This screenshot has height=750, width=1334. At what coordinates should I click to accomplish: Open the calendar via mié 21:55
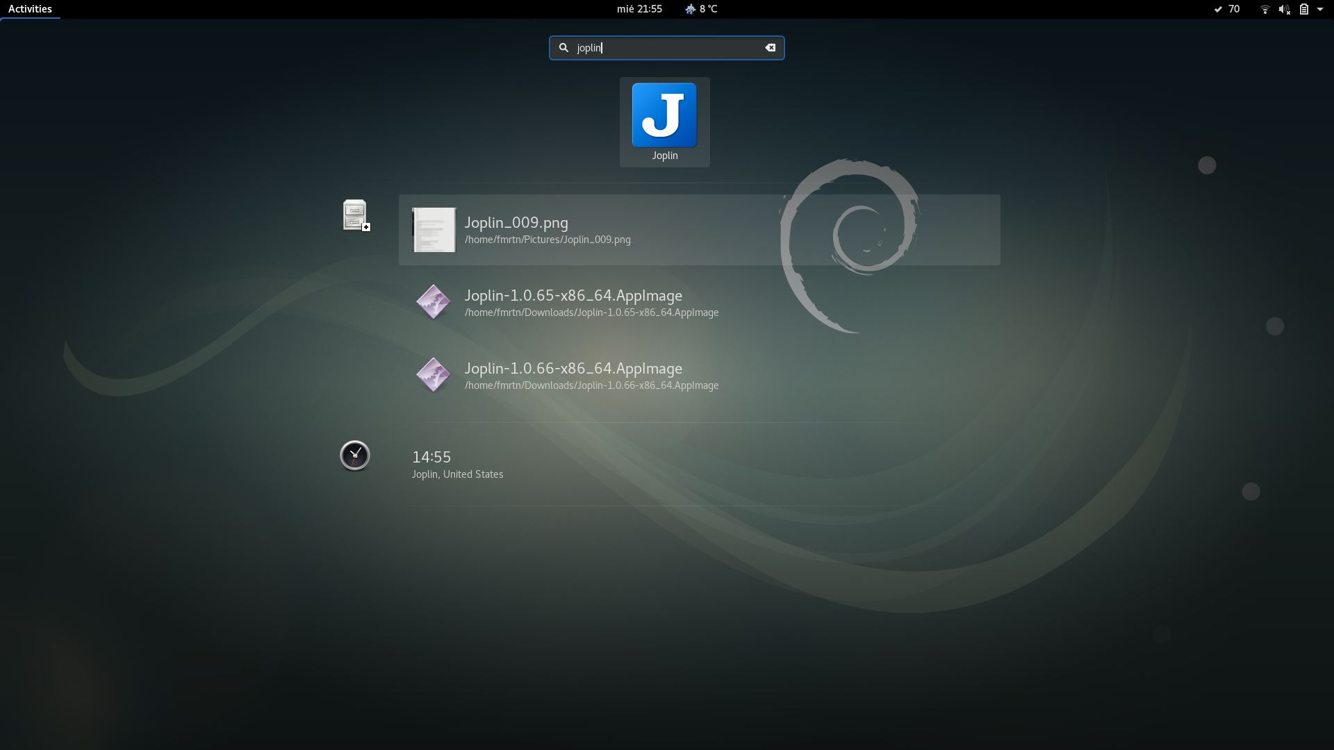click(639, 9)
